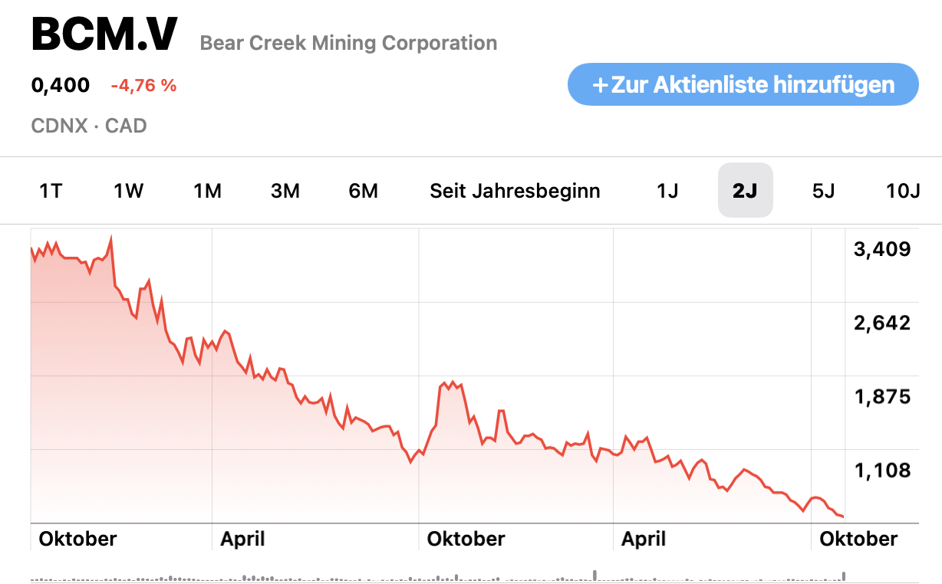The height and width of the screenshot is (584, 942).
Task: Switch to the 3M chart range
Action: click(285, 191)
